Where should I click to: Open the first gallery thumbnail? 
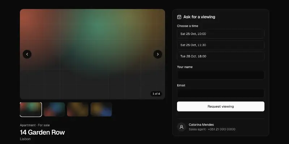coord(31,109)
